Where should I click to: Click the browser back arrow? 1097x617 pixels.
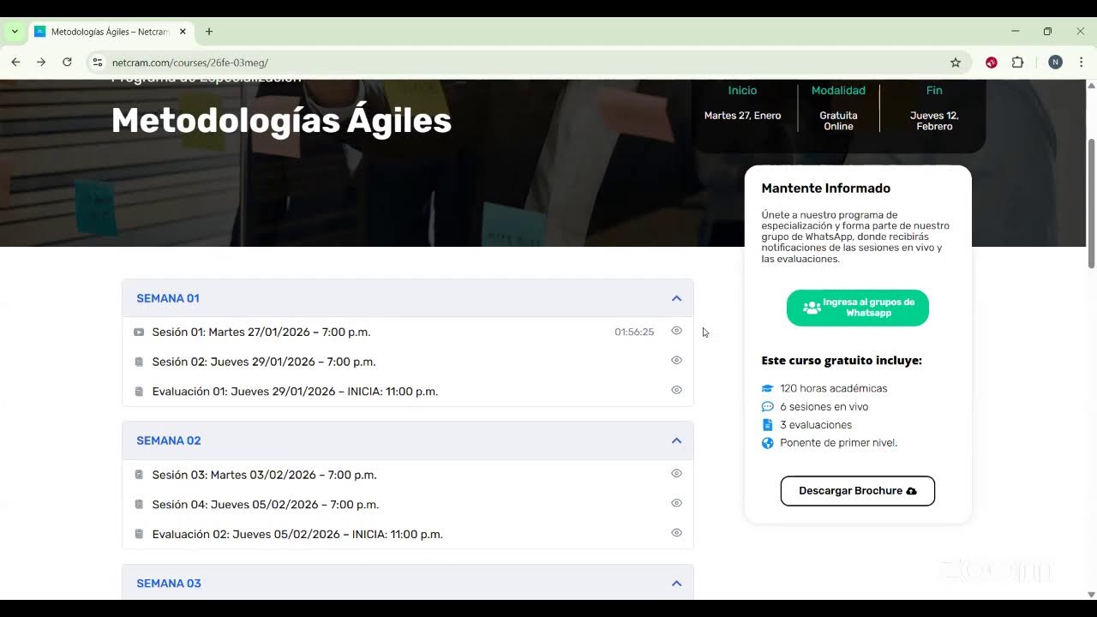15,63
